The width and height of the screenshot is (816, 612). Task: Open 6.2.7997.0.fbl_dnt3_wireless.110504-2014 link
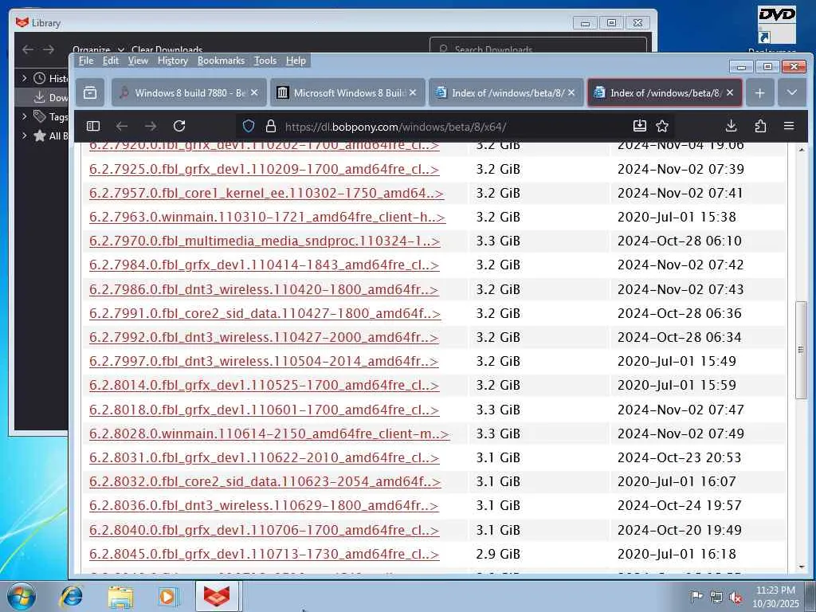(x=264, y=362)
